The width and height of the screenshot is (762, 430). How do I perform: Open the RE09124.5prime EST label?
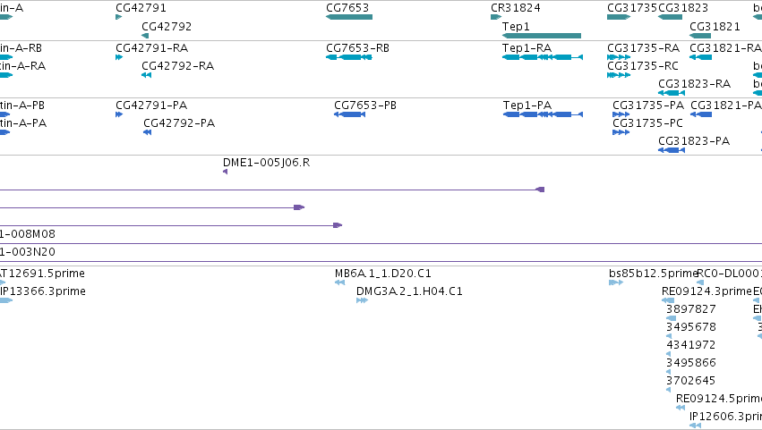point(719,399)
